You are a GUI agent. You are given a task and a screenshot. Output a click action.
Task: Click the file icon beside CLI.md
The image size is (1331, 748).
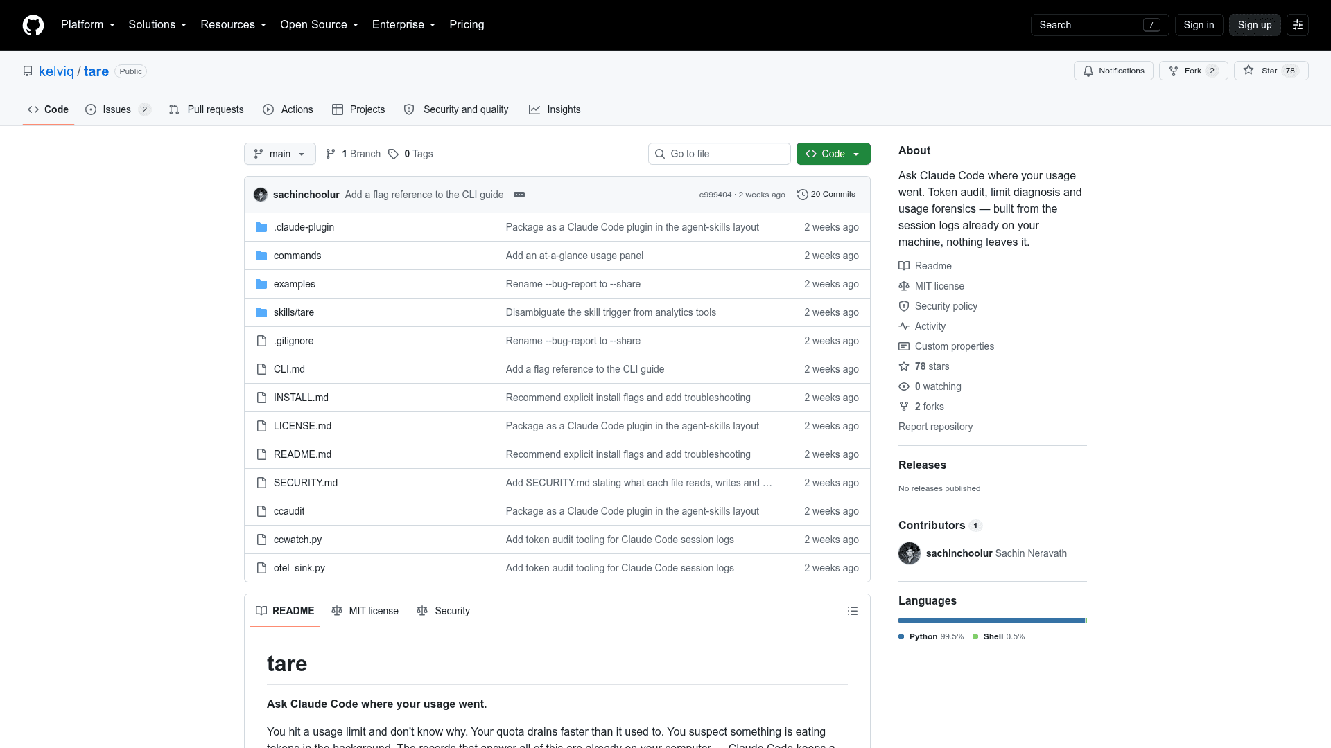(x=261, y=369)
